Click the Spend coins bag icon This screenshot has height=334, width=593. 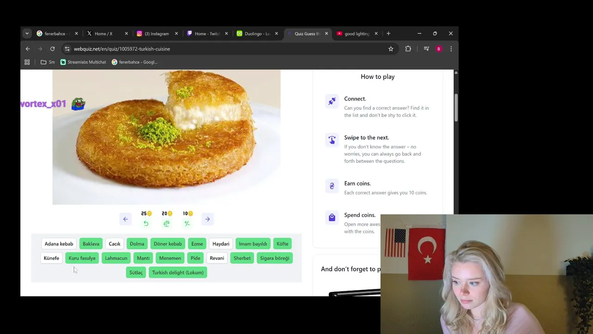(x=332, y=218)
